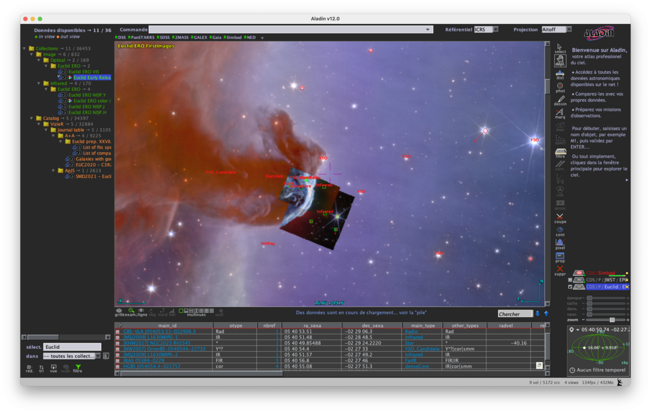The width and height of the screenshot is (651, 413).
Task: Click the Simbad bookmark
Action: pos(233,38)
